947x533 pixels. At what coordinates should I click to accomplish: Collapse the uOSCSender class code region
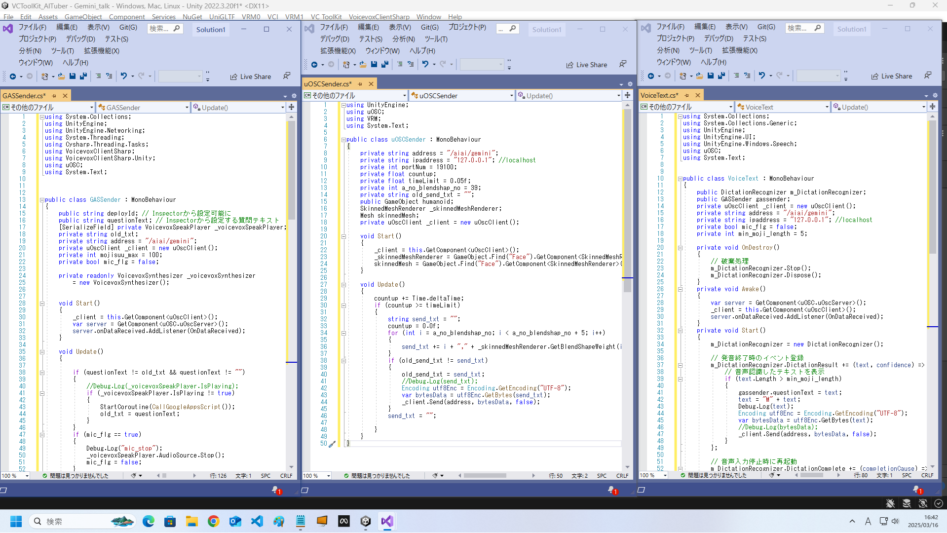pos(343,140)
